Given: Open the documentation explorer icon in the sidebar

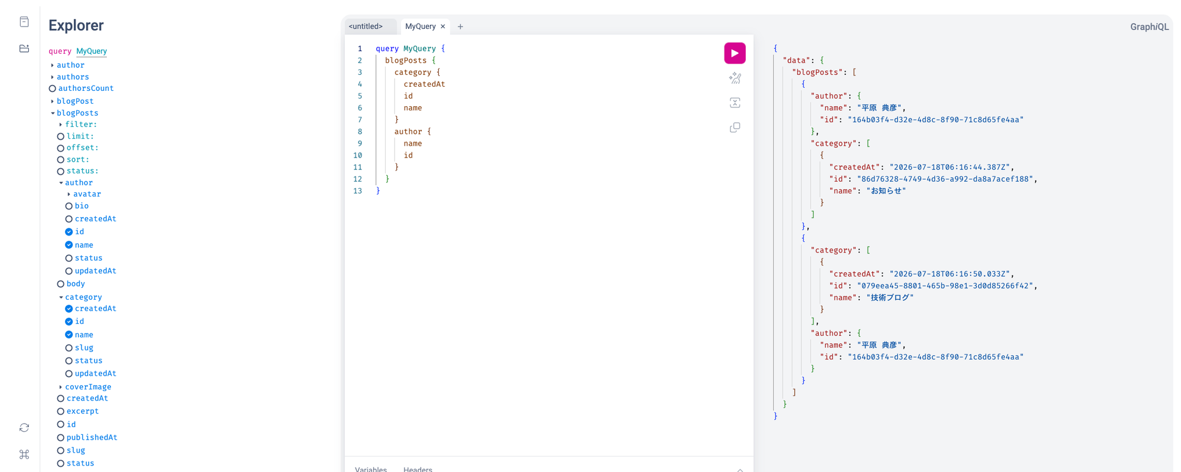Looking at the screenshot, I should [24, 22].
